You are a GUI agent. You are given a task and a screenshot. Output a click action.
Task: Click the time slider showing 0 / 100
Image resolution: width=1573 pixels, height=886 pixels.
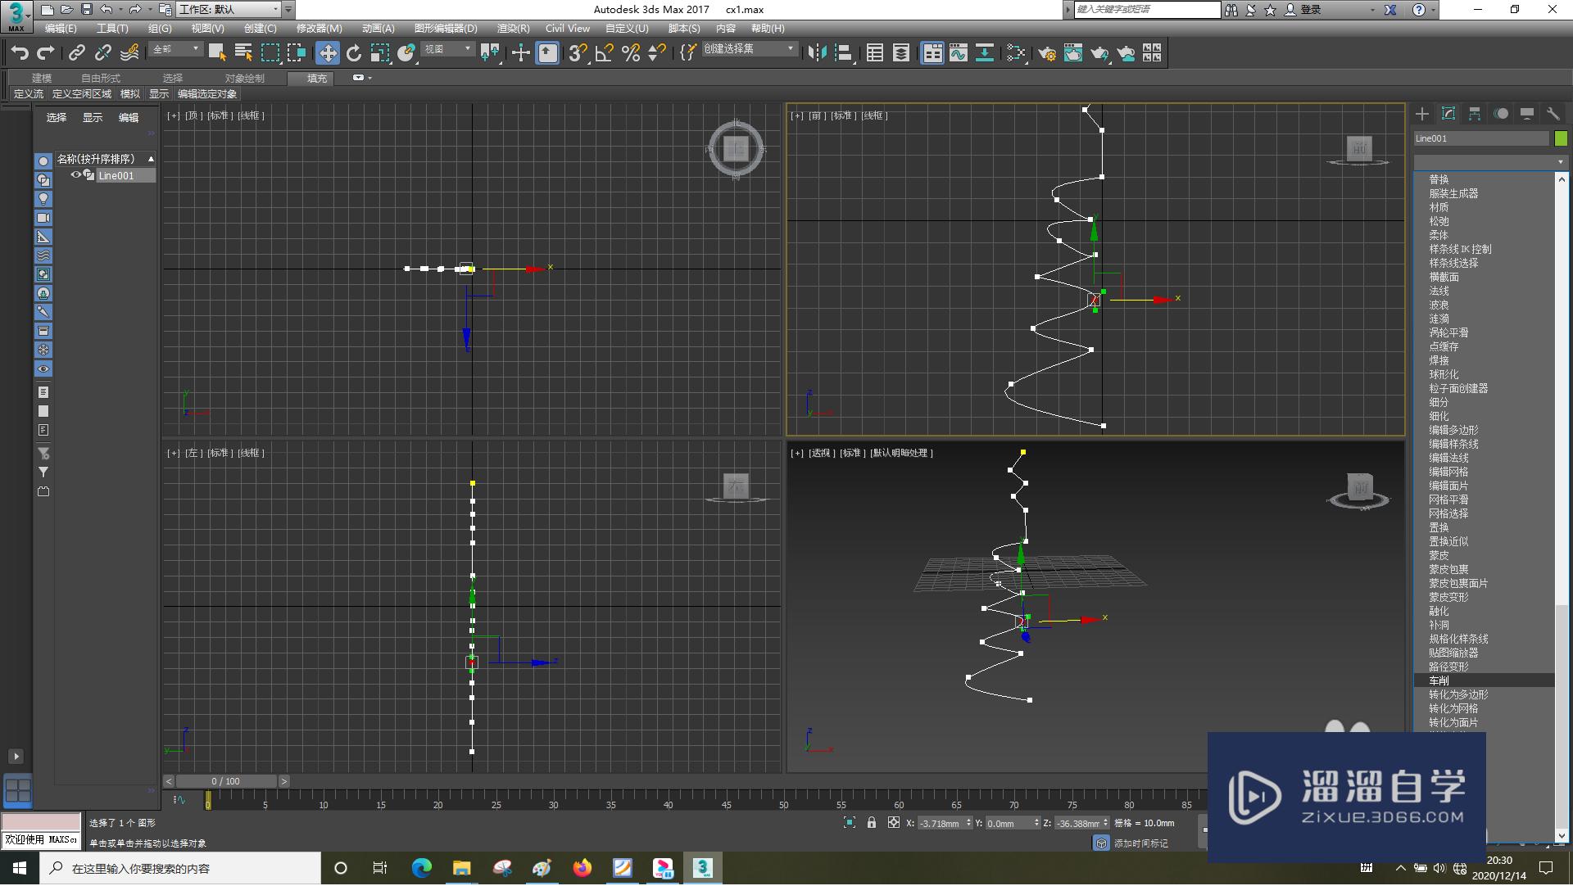226,781
